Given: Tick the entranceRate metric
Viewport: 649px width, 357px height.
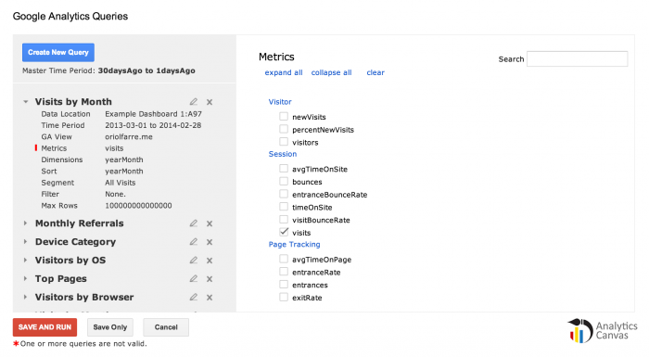Looking at the screenshot, I should 284,272.
